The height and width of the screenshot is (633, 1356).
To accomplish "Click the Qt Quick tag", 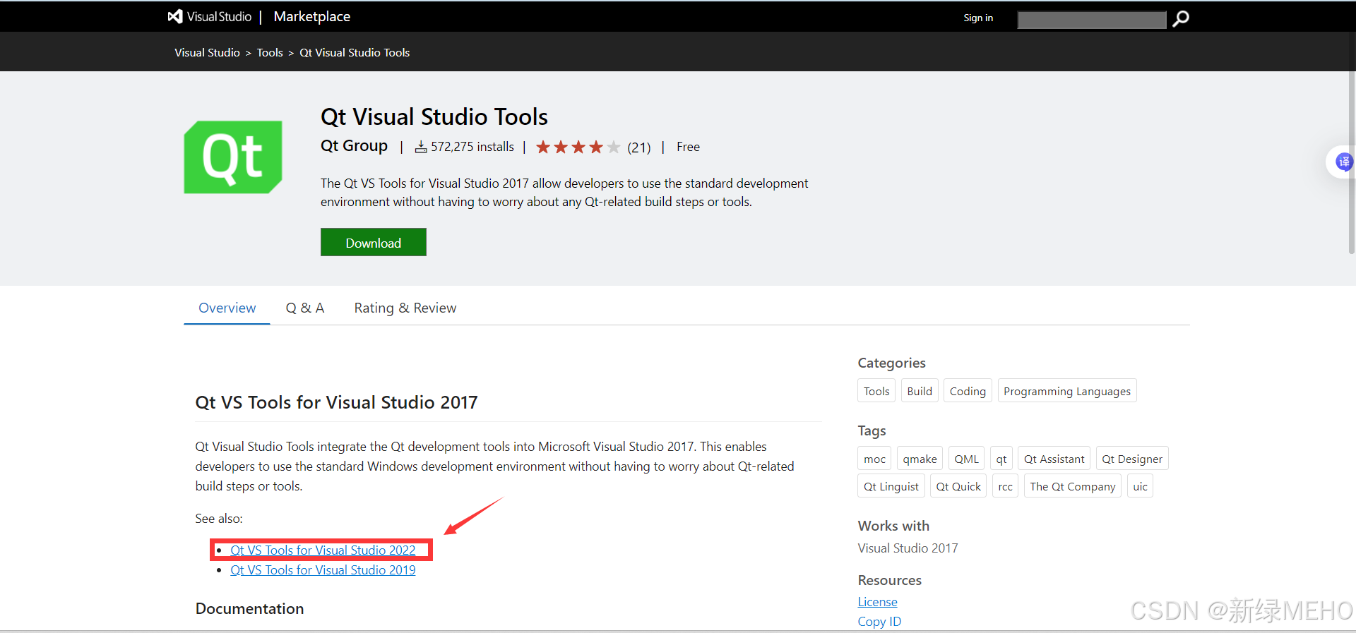I will [x=958, y=486].
